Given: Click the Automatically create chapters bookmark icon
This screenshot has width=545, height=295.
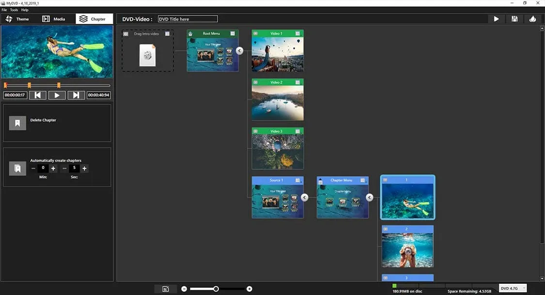Looking at the screenshot, I should click(17, 168).
